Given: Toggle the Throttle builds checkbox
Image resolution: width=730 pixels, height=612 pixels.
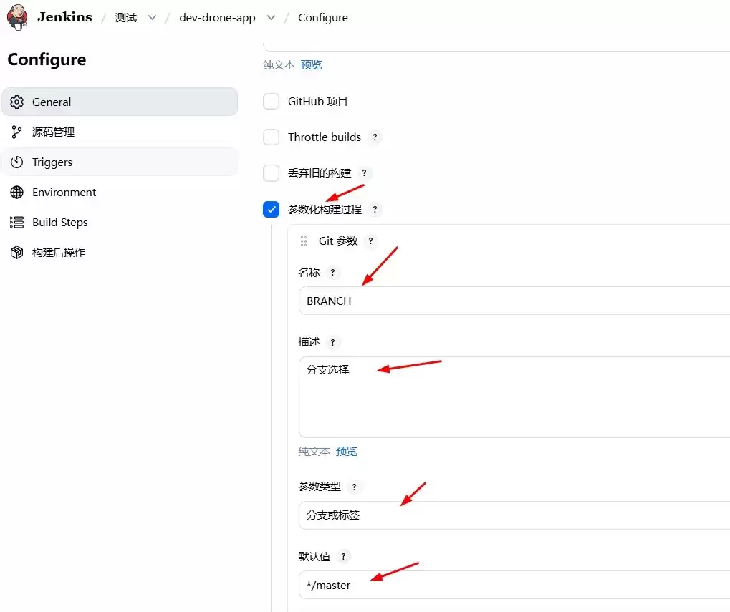Looking at the screenshot, I should pos(271,137).
